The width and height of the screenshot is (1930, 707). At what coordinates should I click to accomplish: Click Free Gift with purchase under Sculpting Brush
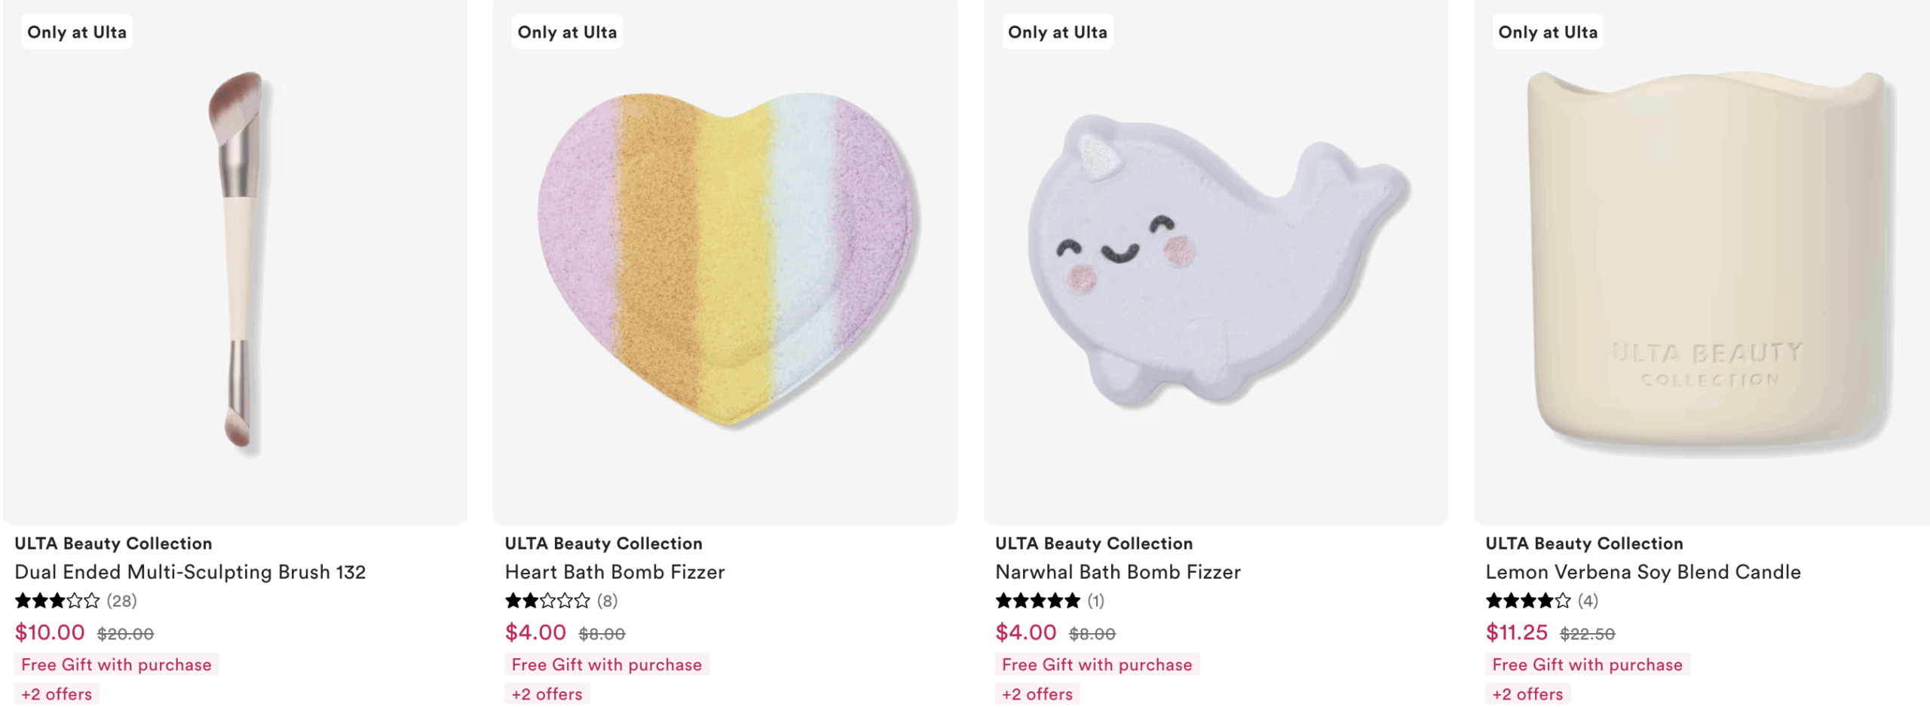click(x=116, y=665)
